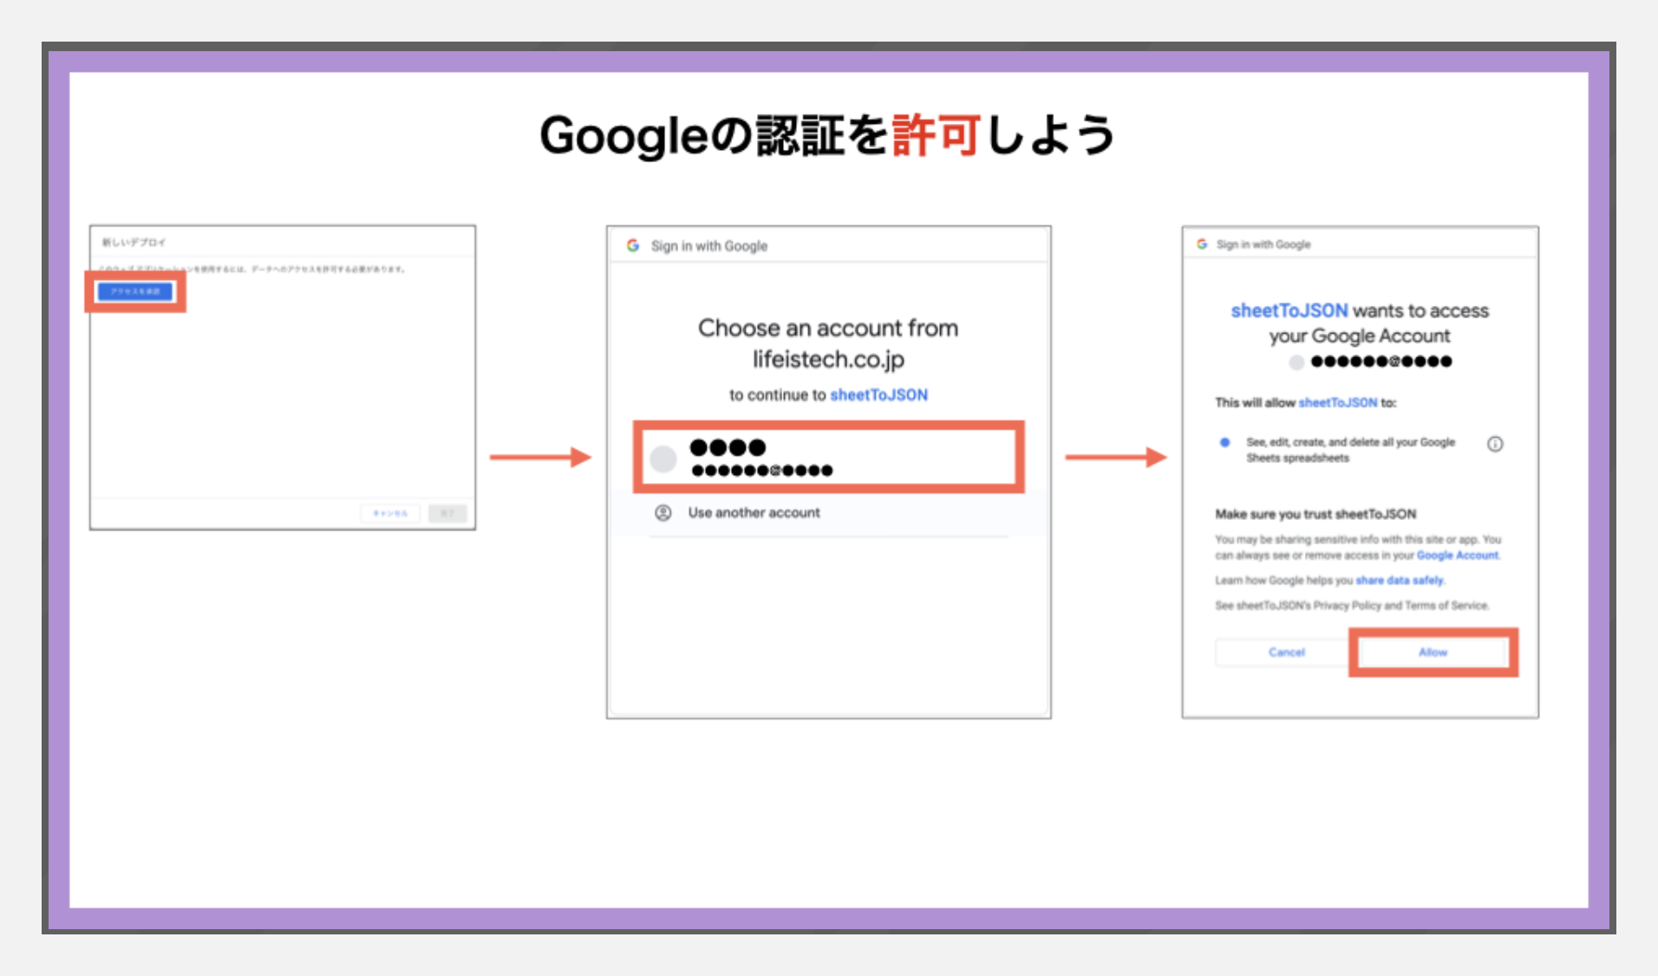Viewport: 1658px width, 976px height.
Task: Click キャンセル in the 新しいデプロイ dialog
Action: 390,513
